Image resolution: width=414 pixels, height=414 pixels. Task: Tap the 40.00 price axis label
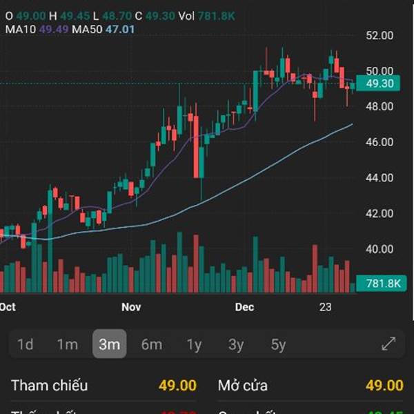point(379,249)
